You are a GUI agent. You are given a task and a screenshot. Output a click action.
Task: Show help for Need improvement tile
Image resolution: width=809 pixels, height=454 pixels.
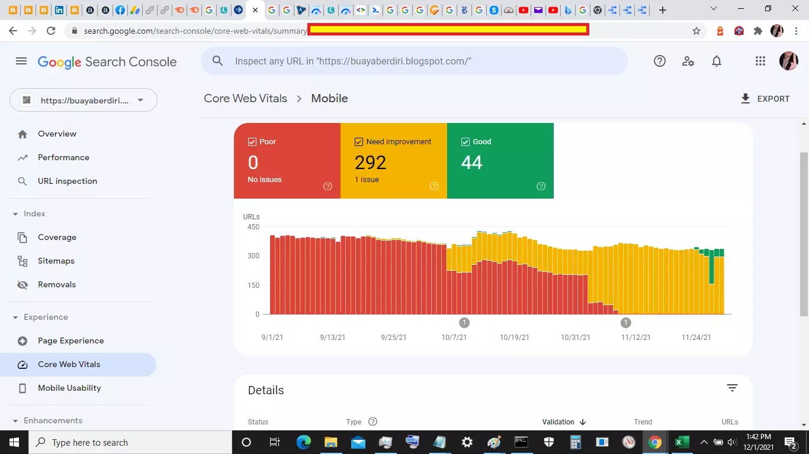point(434,186)
